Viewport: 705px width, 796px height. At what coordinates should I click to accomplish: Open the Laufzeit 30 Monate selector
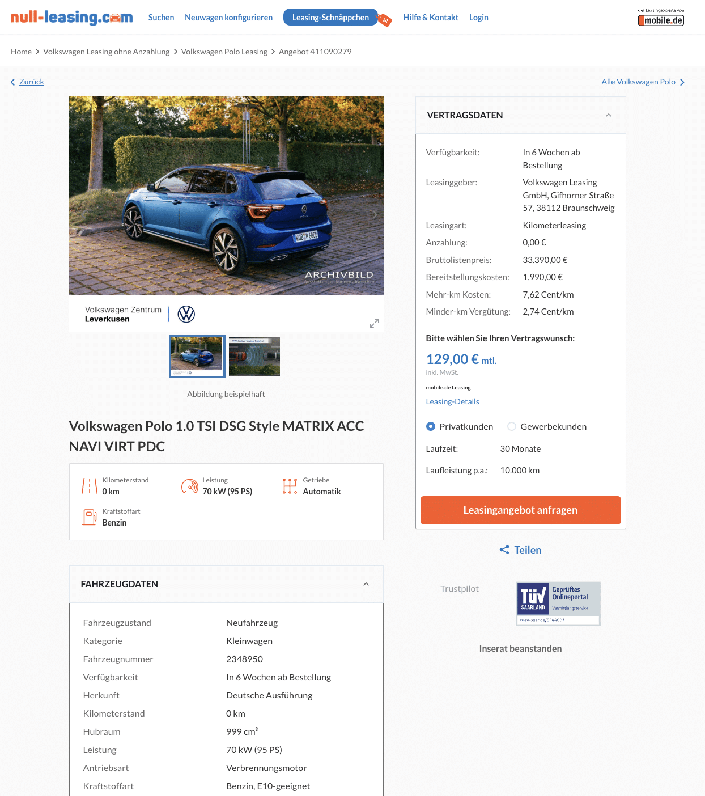(x=520, y=449)
